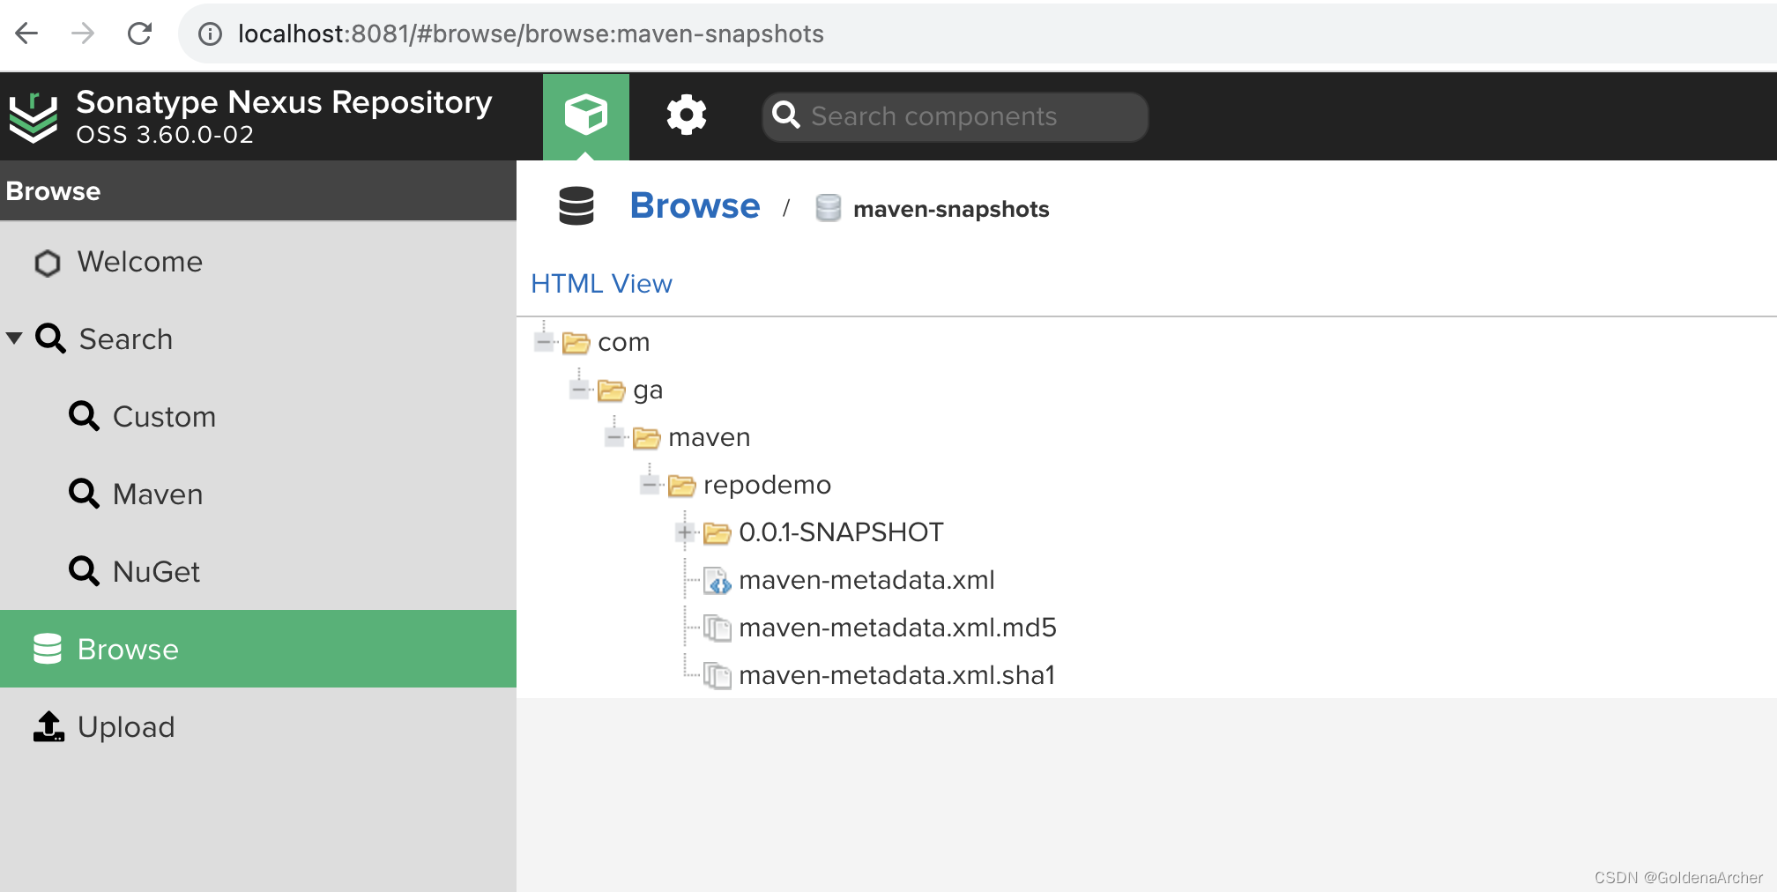1777x892 pixels.
Task: Open the Search menu item
Action: tap(258, 339)
